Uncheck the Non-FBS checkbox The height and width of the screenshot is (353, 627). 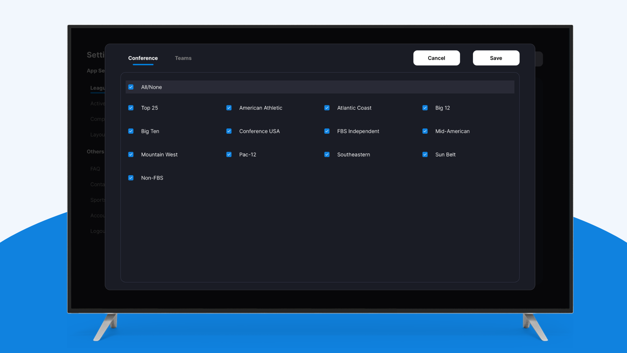[131, 178]
